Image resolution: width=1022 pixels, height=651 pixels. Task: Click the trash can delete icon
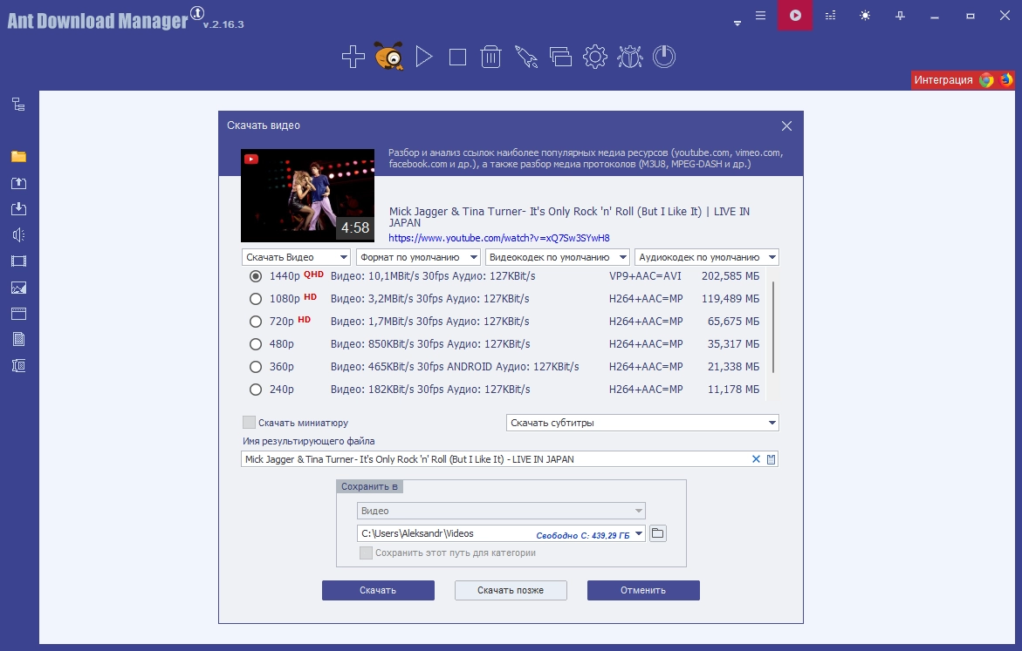pyautogui.click(x=490, y=57)
